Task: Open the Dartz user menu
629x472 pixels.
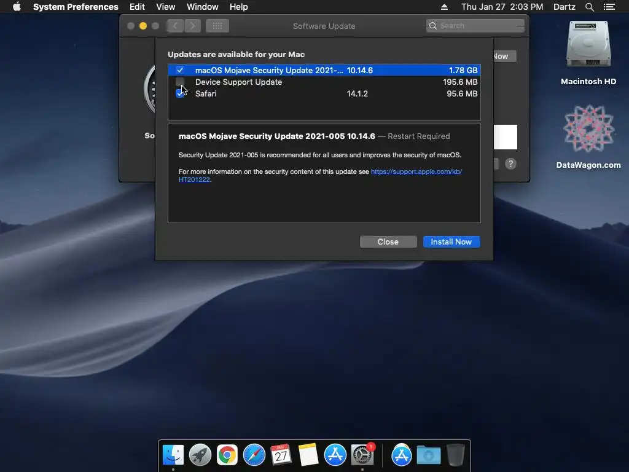Action: tap(565, 7)
